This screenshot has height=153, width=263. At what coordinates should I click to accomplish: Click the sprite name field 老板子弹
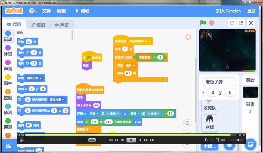pyautogui.click(x=219, y=82)
